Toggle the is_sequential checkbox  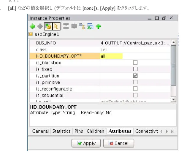[x=135, y=95]
